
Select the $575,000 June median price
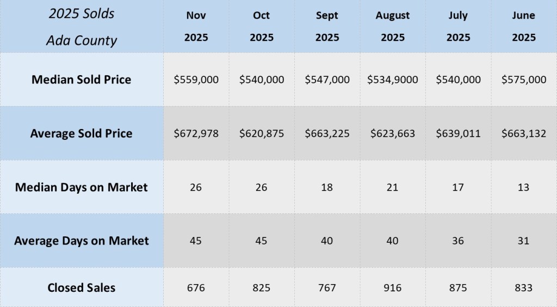point(523,79)
